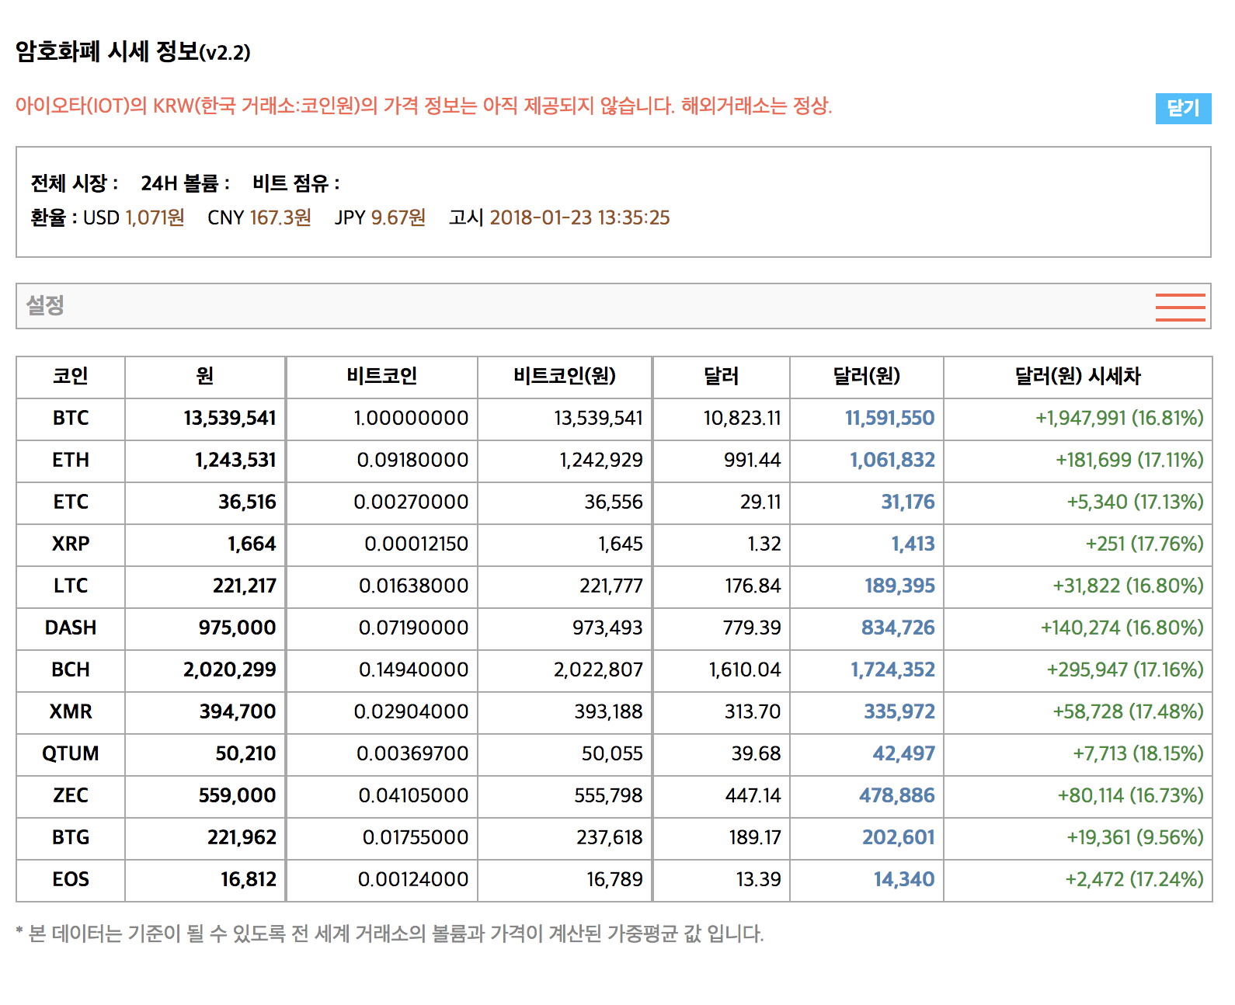Click LTC won price 221,217

245,586
